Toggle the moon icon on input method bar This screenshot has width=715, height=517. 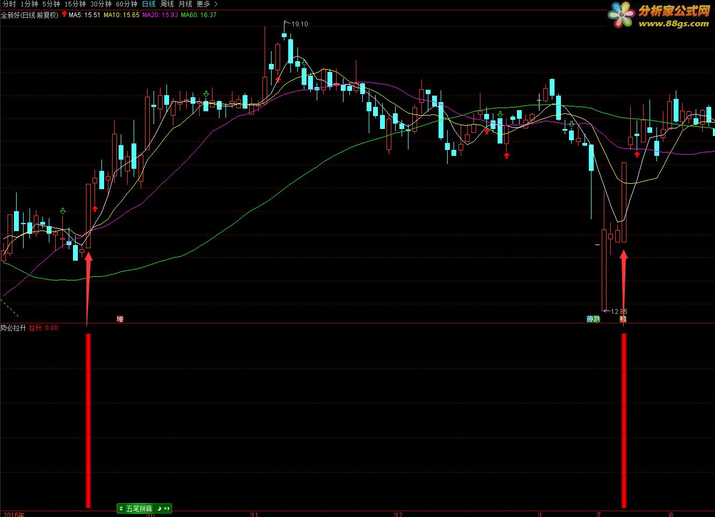click(x=159, y=508)
